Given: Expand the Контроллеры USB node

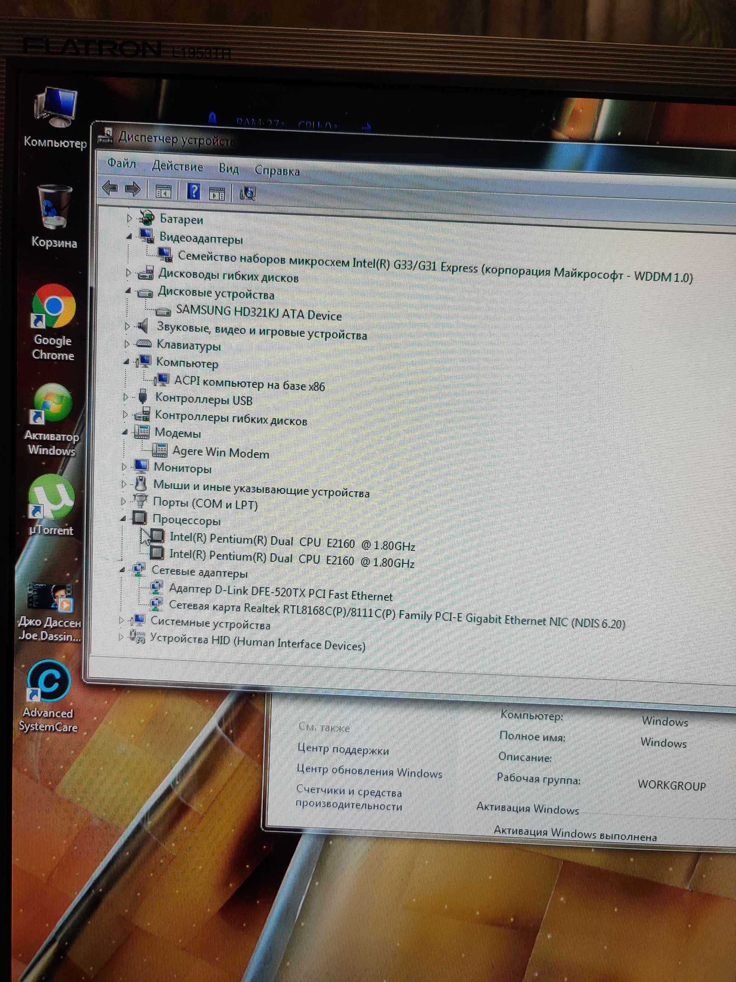Looking at the screenshot, I should coord(125,397).
